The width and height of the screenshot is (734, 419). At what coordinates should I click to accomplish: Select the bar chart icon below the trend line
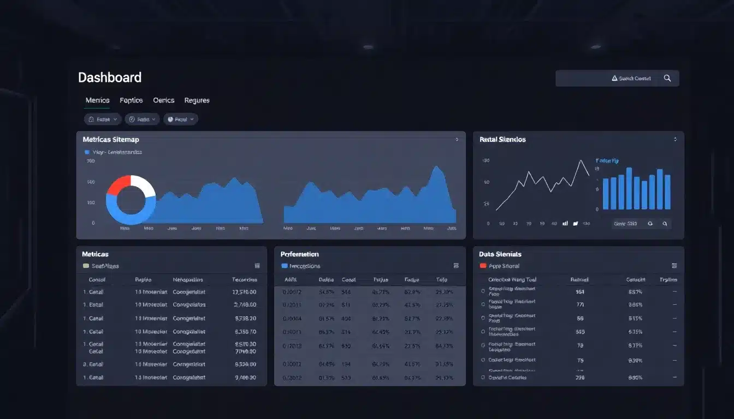pos(565,224)
